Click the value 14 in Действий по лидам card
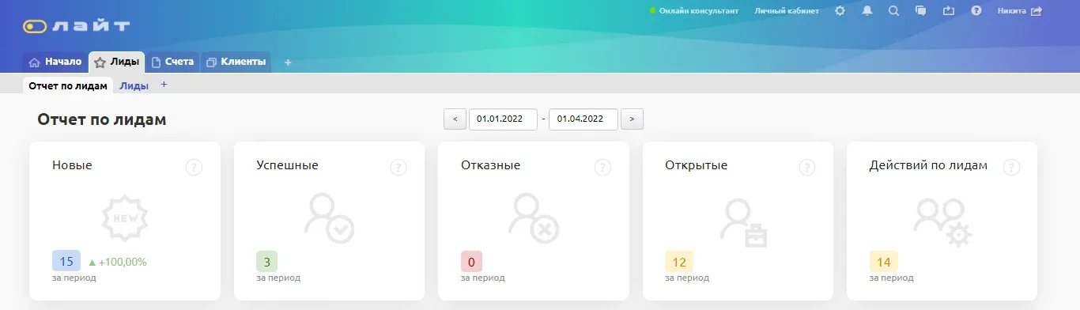Viewport: 1080px width, 310px height. pyautogui.click(x=884, y=262)
